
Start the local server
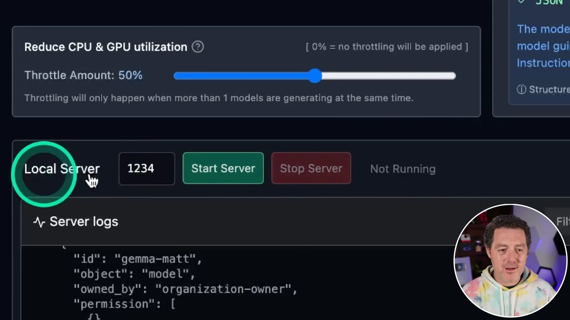(223, 168)
